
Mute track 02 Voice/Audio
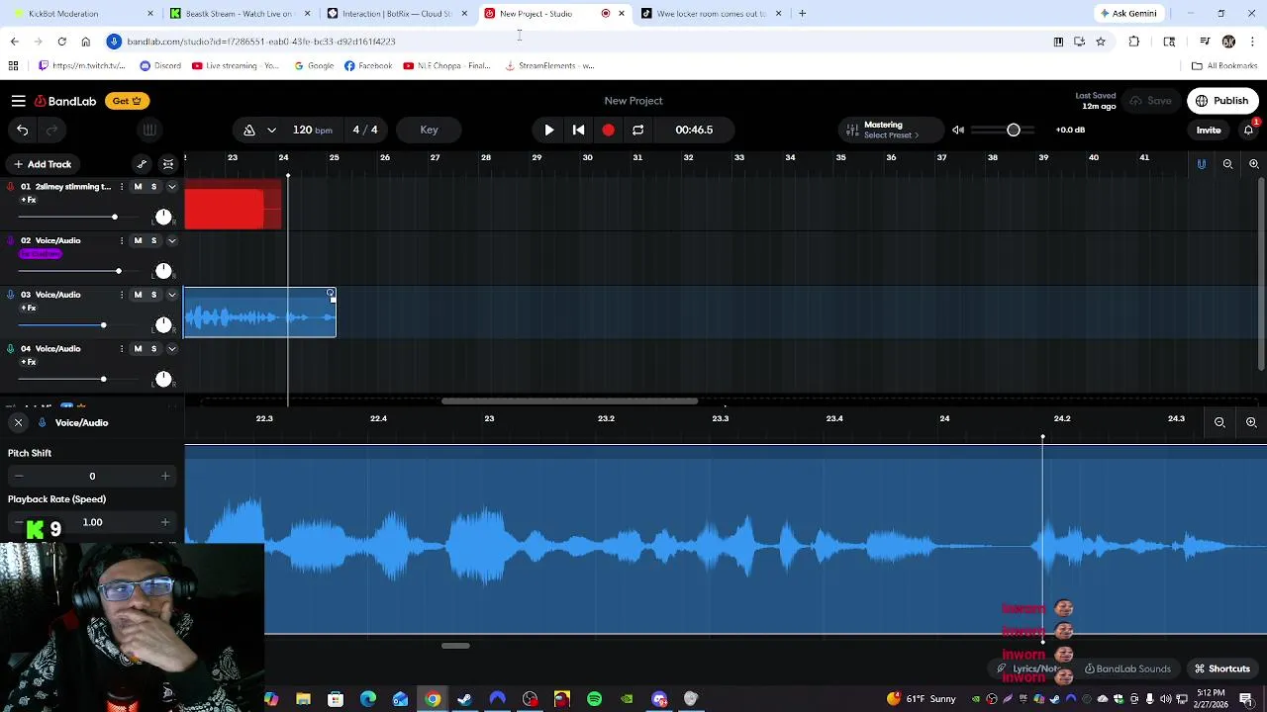pos(138,240)
